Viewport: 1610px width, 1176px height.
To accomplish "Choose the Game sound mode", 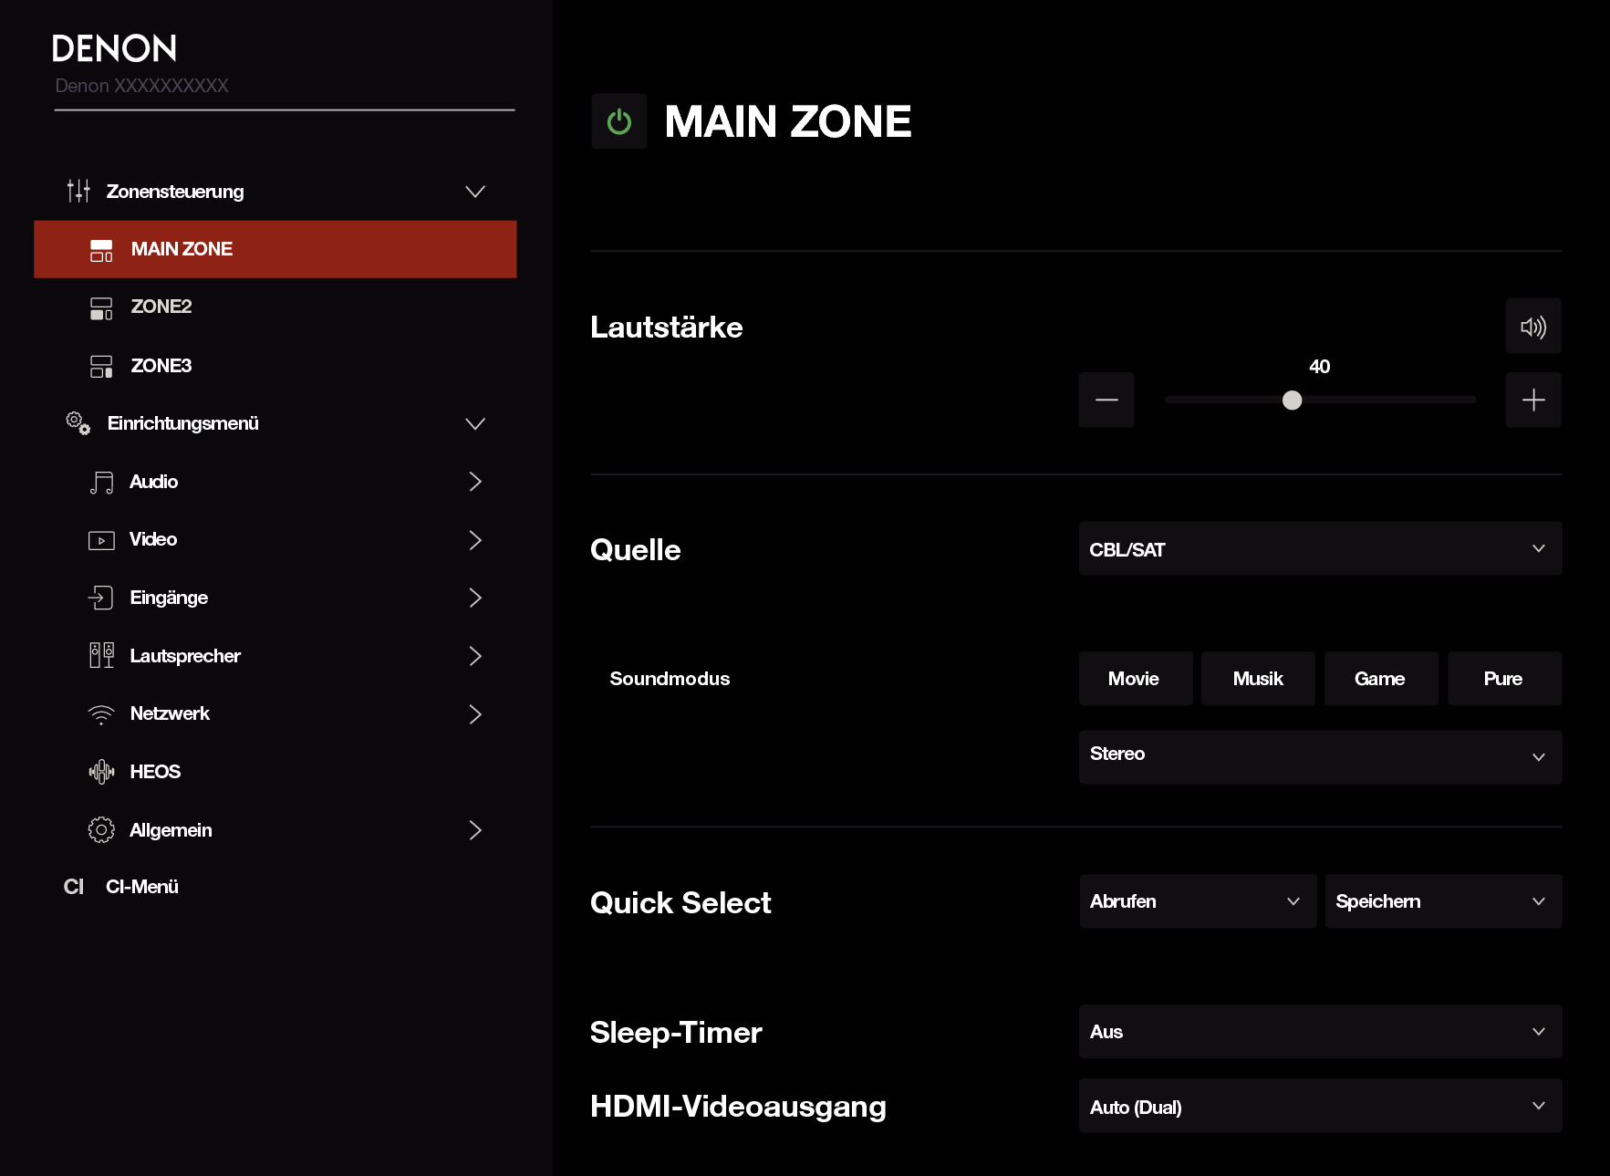I will (x=1379, y=679).
